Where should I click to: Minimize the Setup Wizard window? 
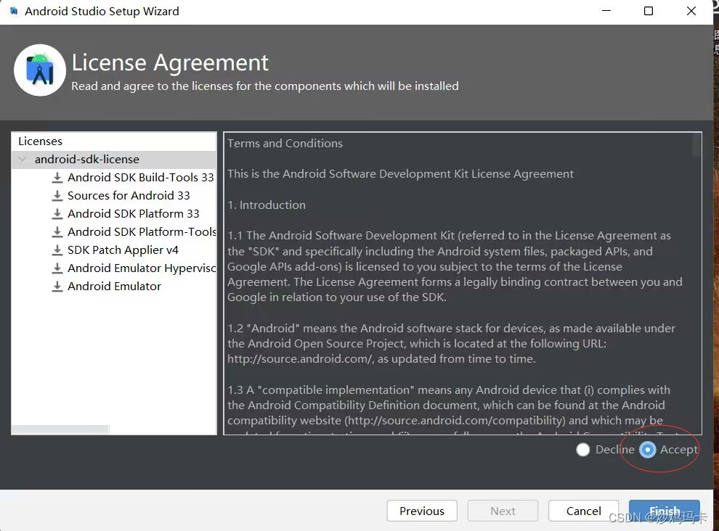point(606,11)
